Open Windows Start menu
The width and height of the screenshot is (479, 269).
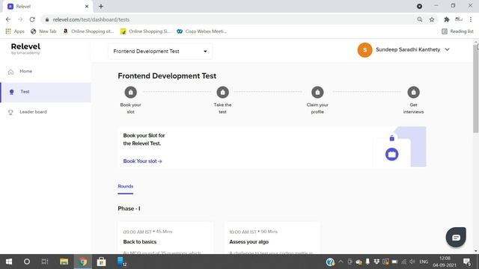coord(9,262)
